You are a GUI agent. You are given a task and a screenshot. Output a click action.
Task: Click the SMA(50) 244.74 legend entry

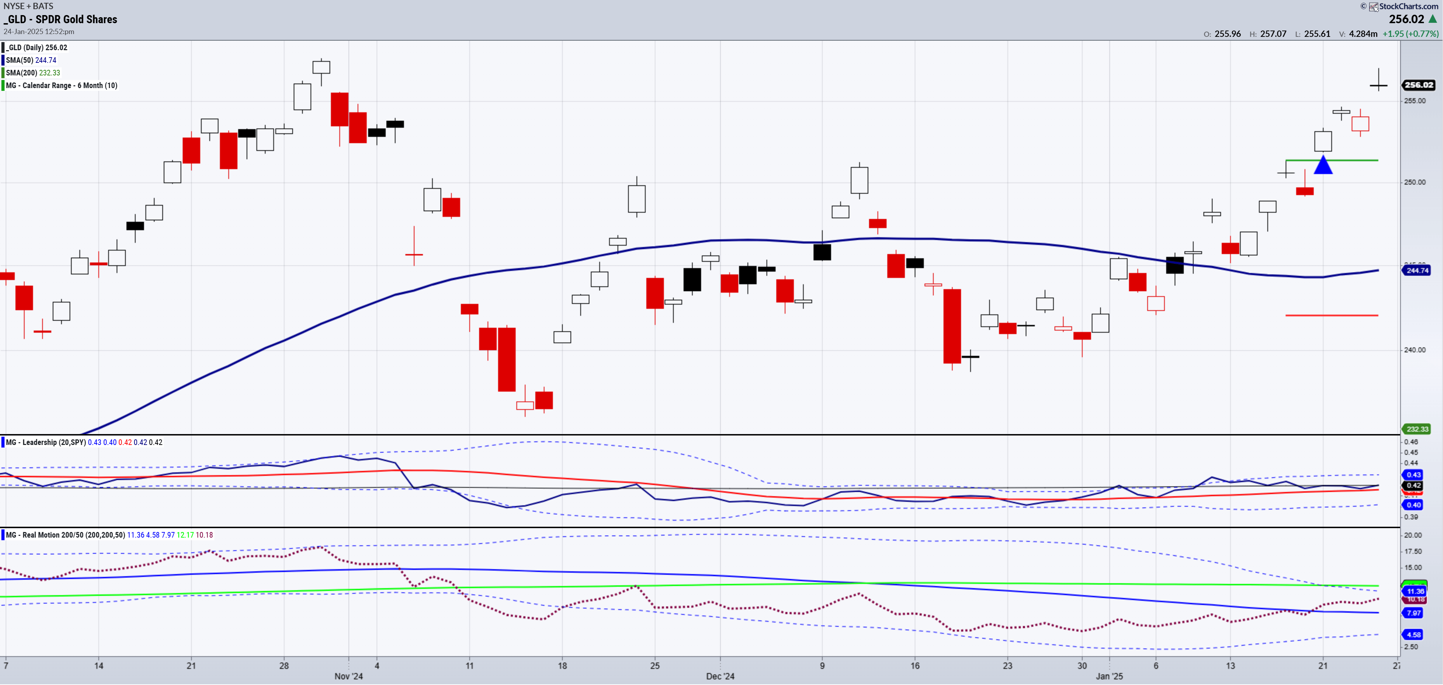(31, 60)
